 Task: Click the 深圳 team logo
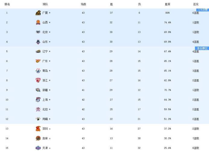tap(38, 129)
